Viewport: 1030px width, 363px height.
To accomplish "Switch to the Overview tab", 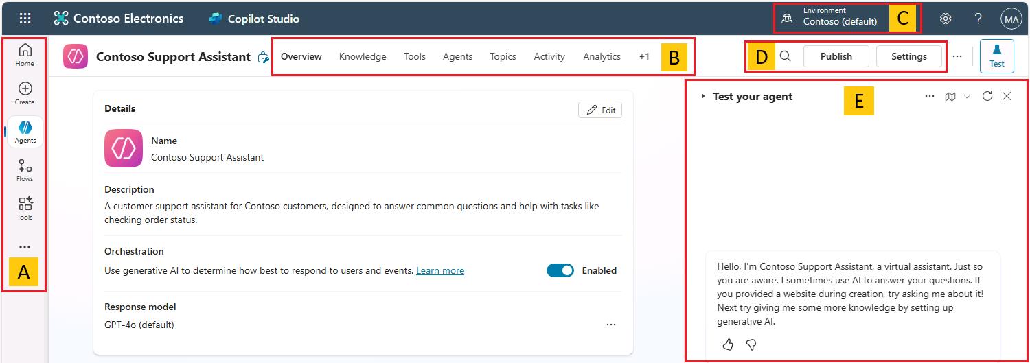I will click(301, 56).
